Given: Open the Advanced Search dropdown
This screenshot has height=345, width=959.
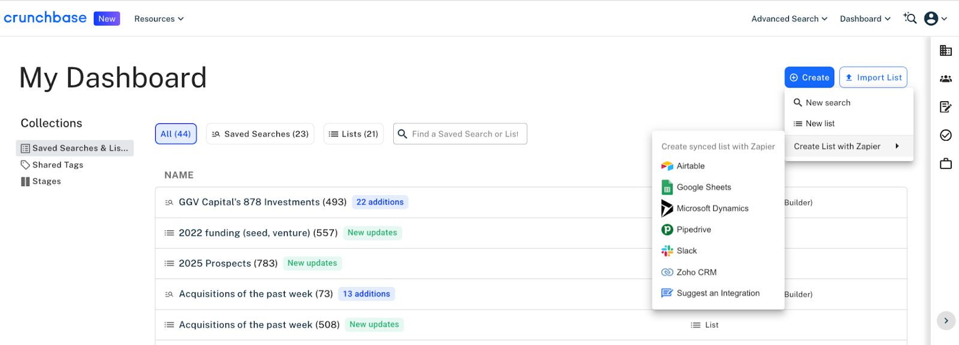Looking at the screenshot, I should click(789, 19).
